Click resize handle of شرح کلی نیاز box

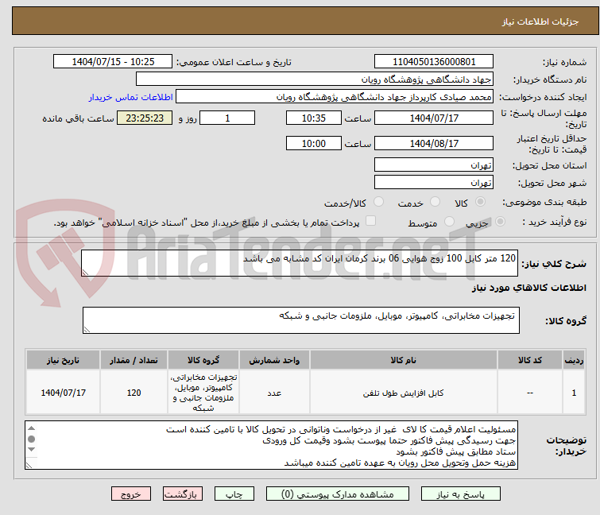tap(85, 273)
